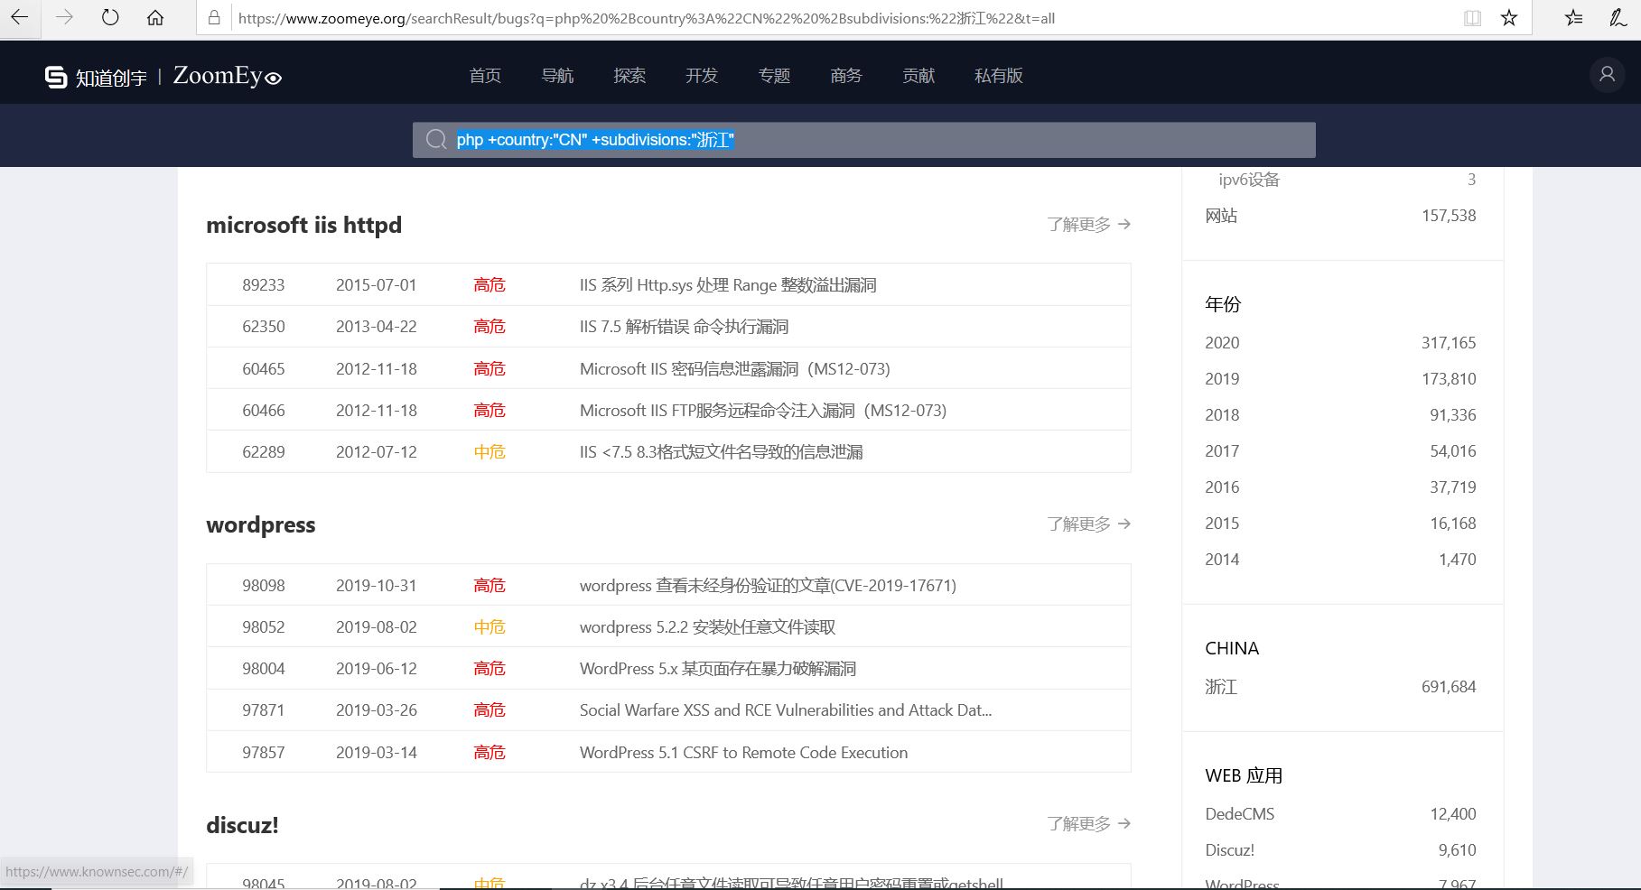Image resolution: width=1641 pixels, height=890 pixels.
Task: Click the discuz! section heading
Action: 242,824
